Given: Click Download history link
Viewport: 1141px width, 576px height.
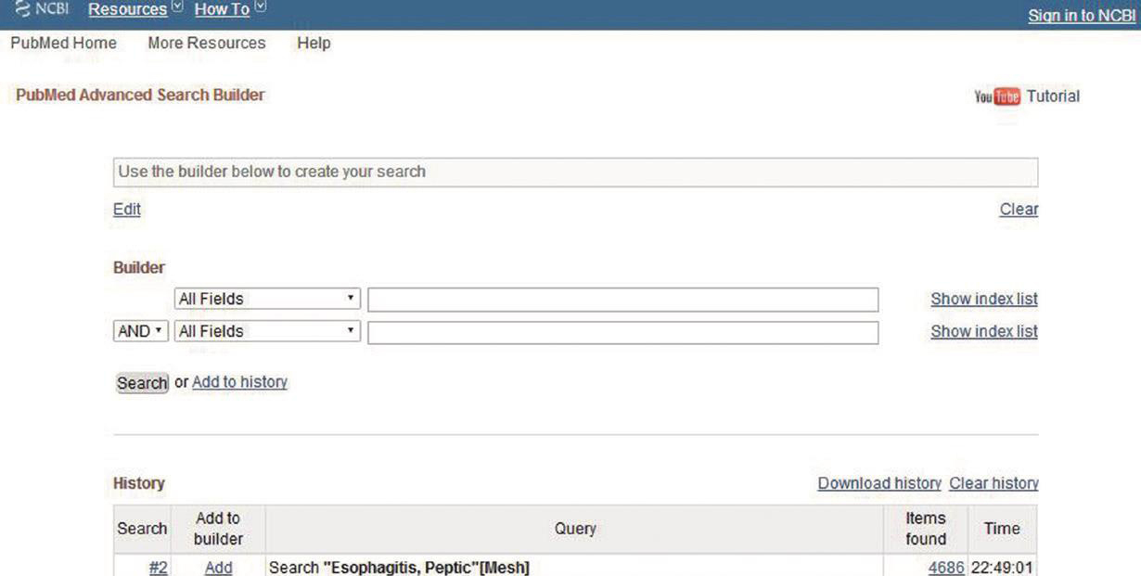Looking at the screenshot, I should 879,483.
